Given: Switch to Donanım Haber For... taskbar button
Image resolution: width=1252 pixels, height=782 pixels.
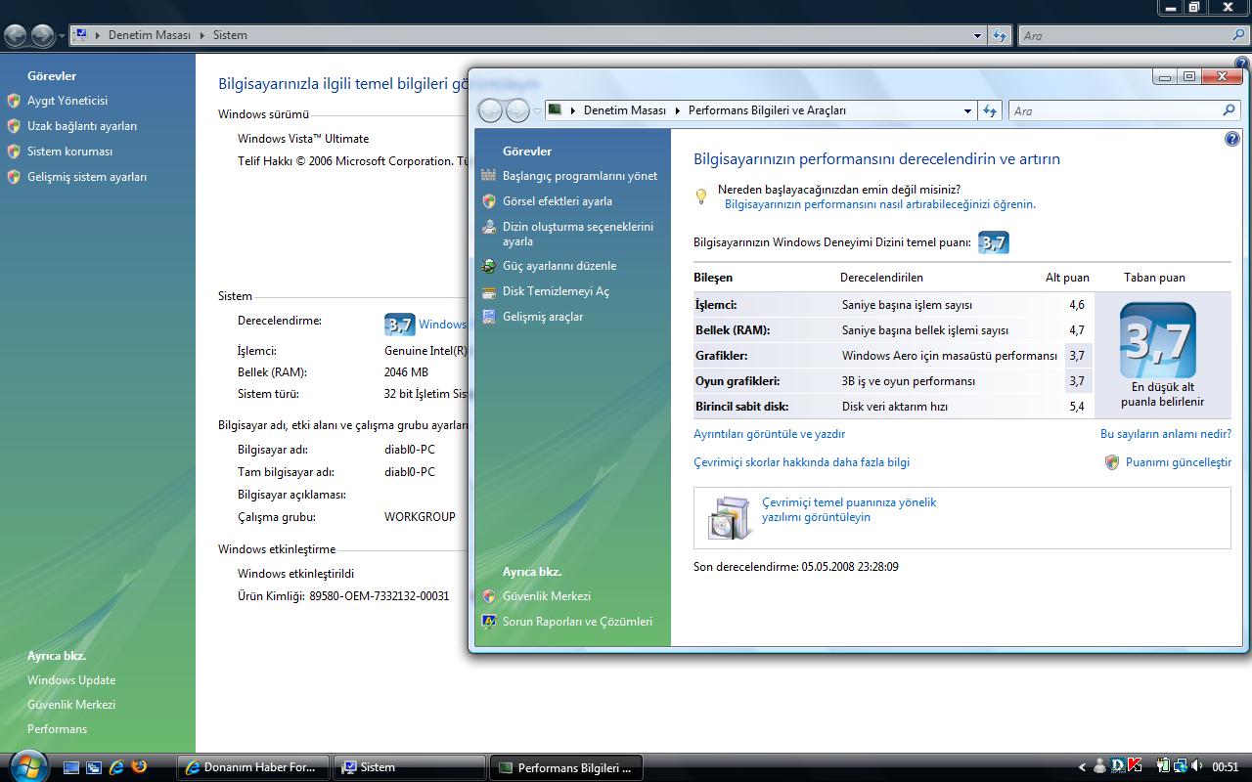Looking at the screenshot, I should tap(252, 767).
